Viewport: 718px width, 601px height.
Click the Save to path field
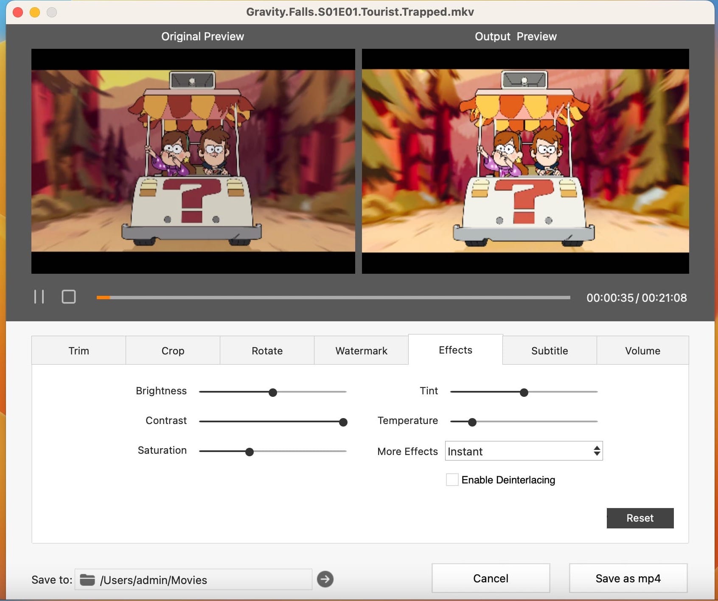[x=194, y=579]
